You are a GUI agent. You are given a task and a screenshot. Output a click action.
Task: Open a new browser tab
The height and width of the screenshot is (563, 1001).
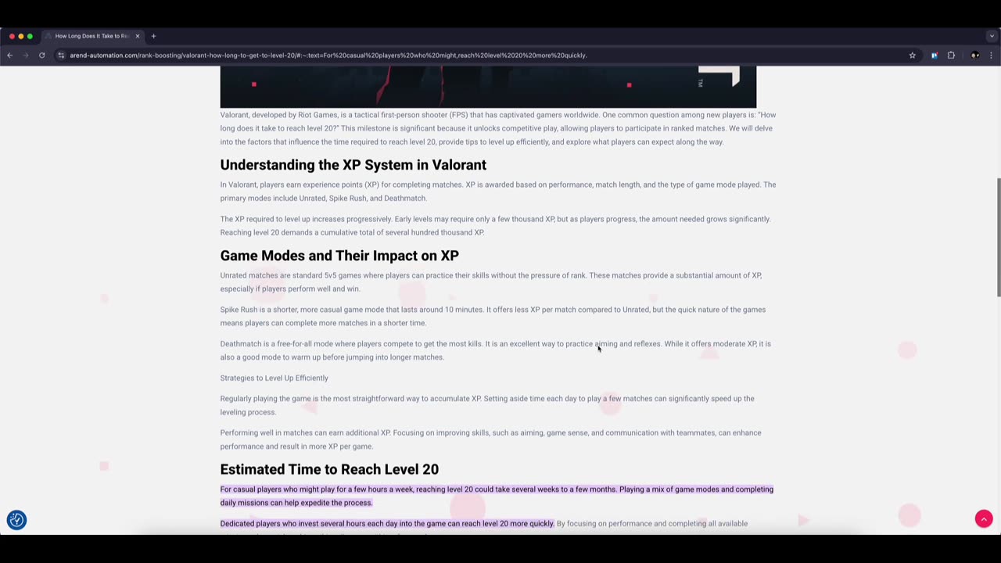tap(153, 36)
